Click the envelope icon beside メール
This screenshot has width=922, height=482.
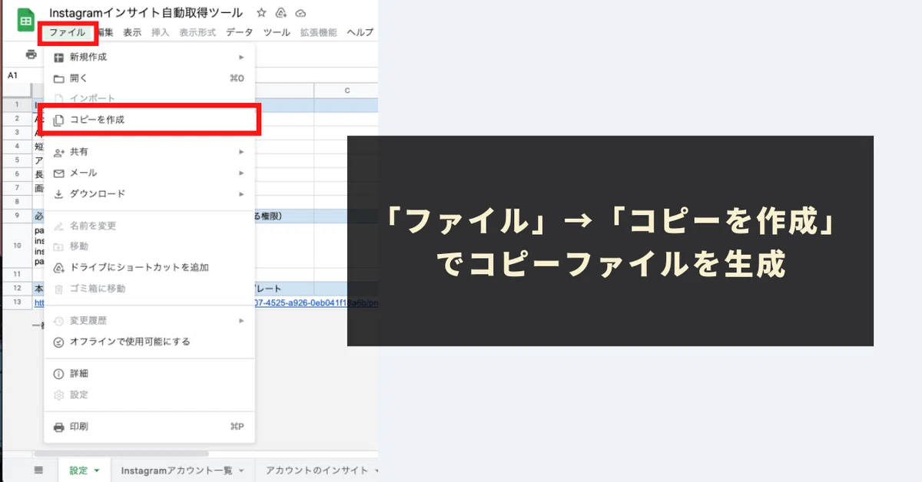pyautogui.click(x=58, y=173)
